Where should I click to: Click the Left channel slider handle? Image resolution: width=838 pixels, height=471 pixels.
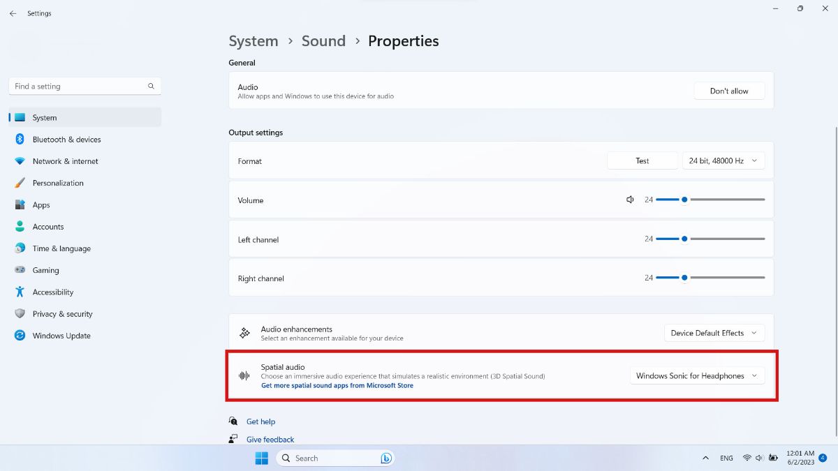point(684,239)
